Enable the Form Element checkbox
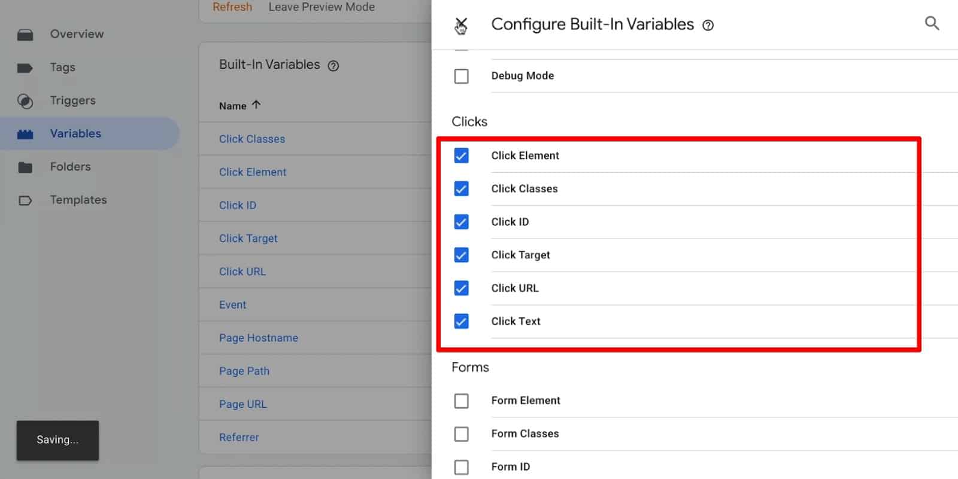 (x=461, y=401)
